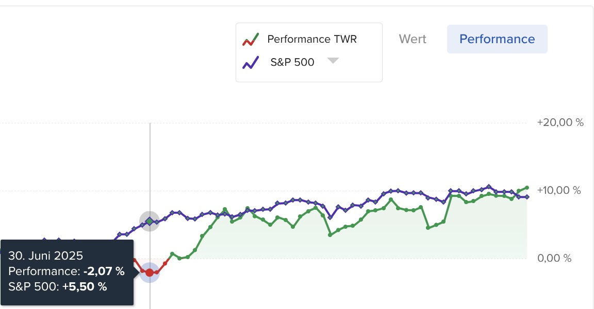
Task: Click the last green performance data point
Action: [526, 188]
